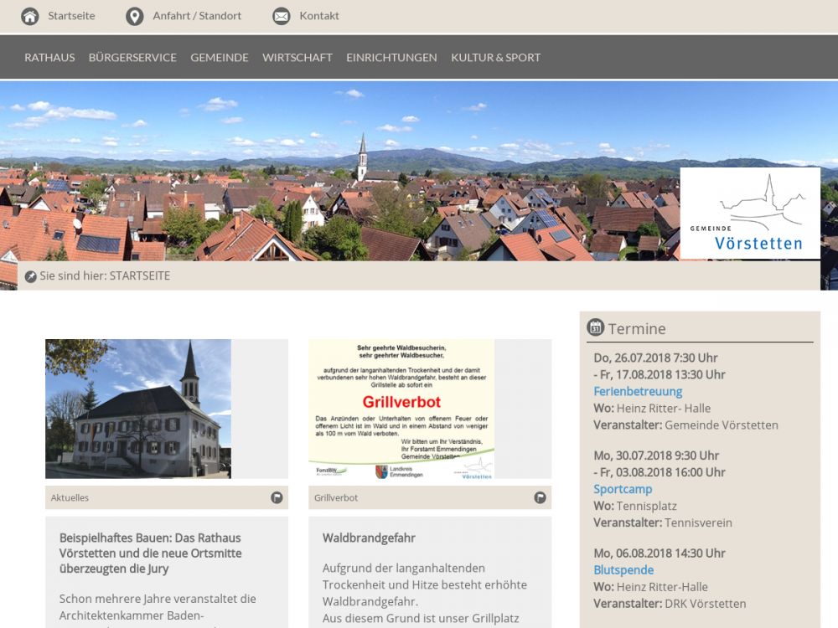Click the Grillverbot notice image
Viewport: 838px width, 628px height.
pos(401,409)
